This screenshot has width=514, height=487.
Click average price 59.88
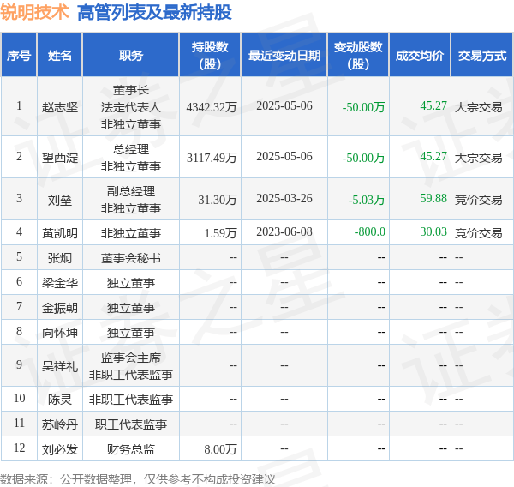tap(433, 198)
